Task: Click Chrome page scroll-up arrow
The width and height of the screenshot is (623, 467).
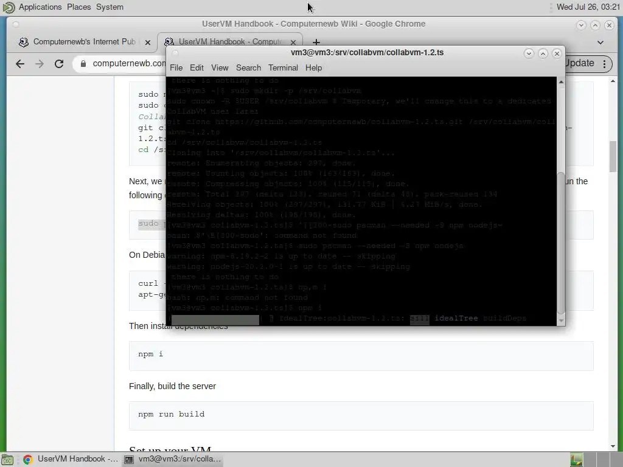Action: tap(613, 81)
